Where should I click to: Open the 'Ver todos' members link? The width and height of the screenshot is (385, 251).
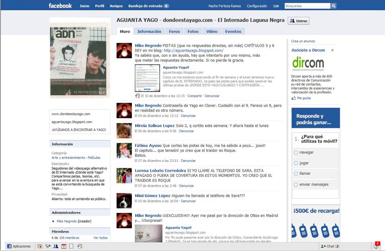(x=101, y=238)
